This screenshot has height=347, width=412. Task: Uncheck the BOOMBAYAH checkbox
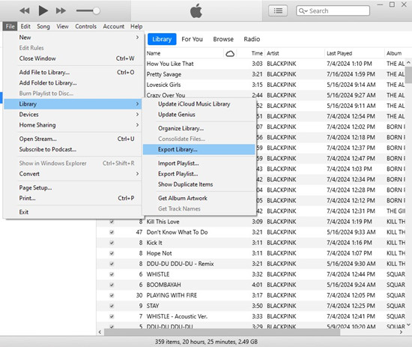point(112,285)
